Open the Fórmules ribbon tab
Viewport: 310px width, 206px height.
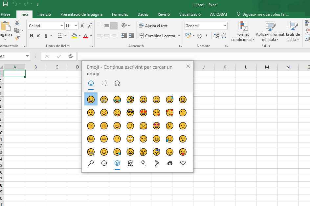tap(120, 14)
